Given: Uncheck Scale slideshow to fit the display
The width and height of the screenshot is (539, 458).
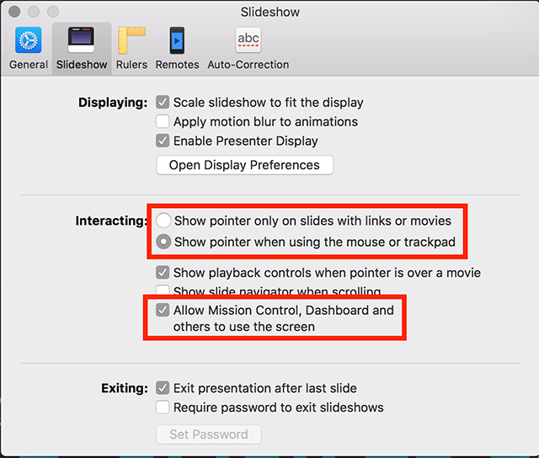Looking at the screenshot, I should [x=163, y=102].
